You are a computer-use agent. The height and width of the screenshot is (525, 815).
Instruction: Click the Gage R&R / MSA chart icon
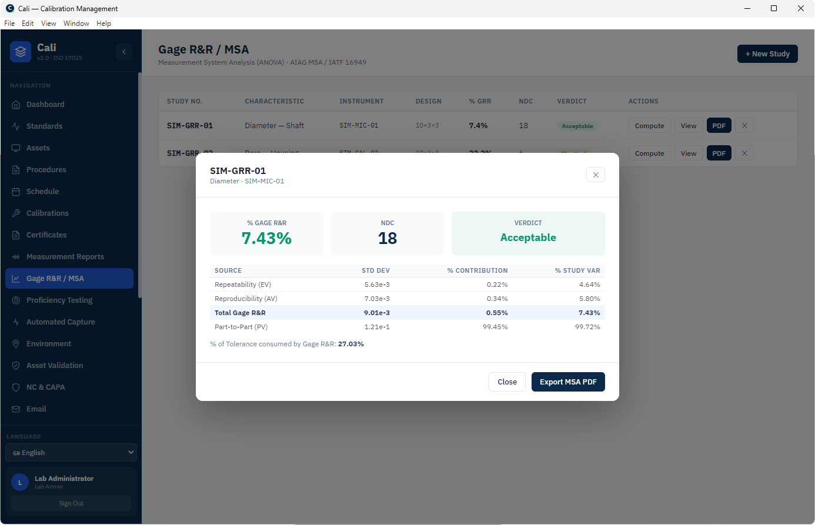pyautogui.click(x=16, y=279)
